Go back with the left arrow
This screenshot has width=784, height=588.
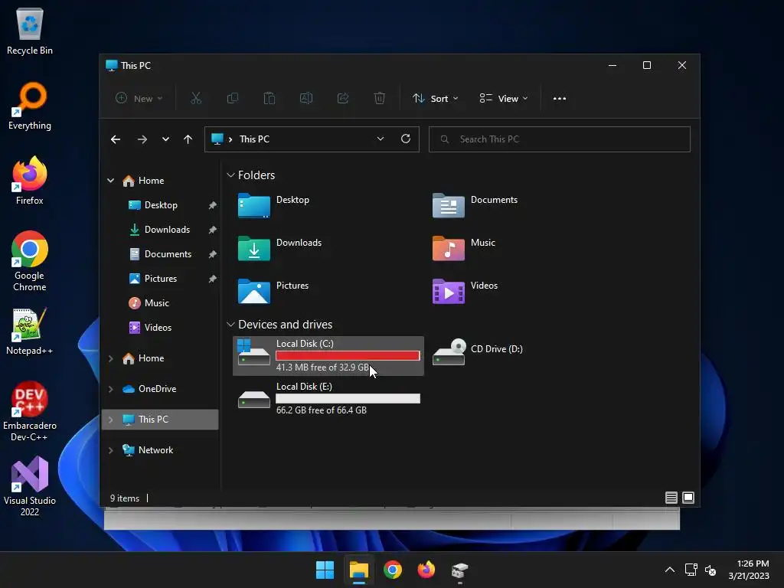(x=116, y=139)
